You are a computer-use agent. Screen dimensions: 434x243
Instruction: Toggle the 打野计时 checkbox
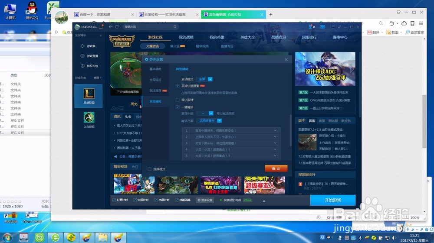tap(114, 200)
